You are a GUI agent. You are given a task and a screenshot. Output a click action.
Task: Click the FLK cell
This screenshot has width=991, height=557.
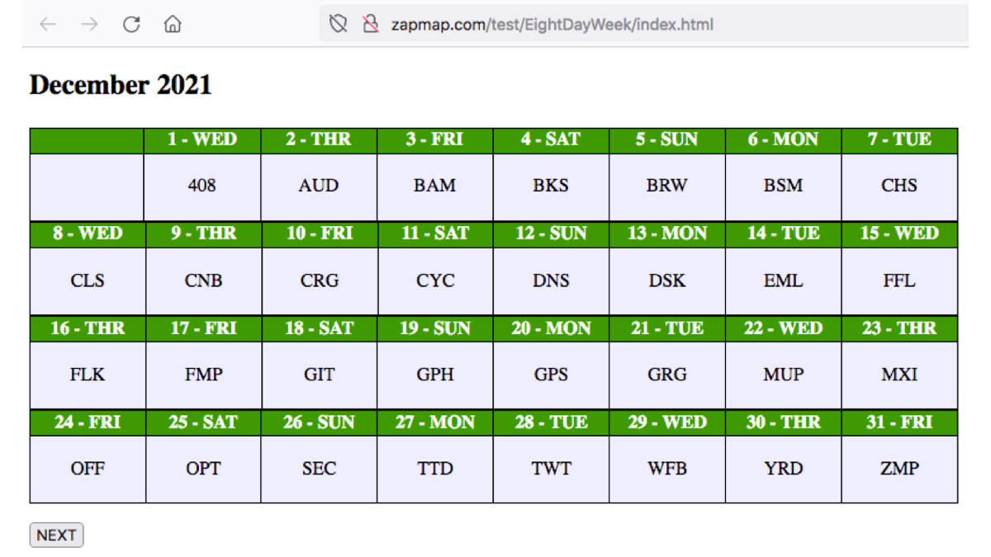[x=88, y=375]
